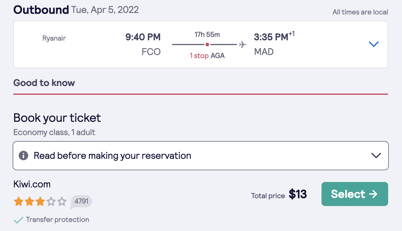Image resolution: width=402 pixels, height=231 pixels.
Task: Click the red stop dot on route line
Action: (x=207, y=45)
